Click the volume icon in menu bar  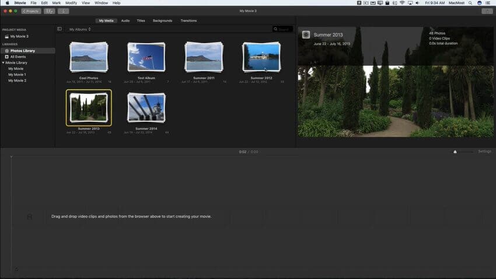[x=417, y=3]
